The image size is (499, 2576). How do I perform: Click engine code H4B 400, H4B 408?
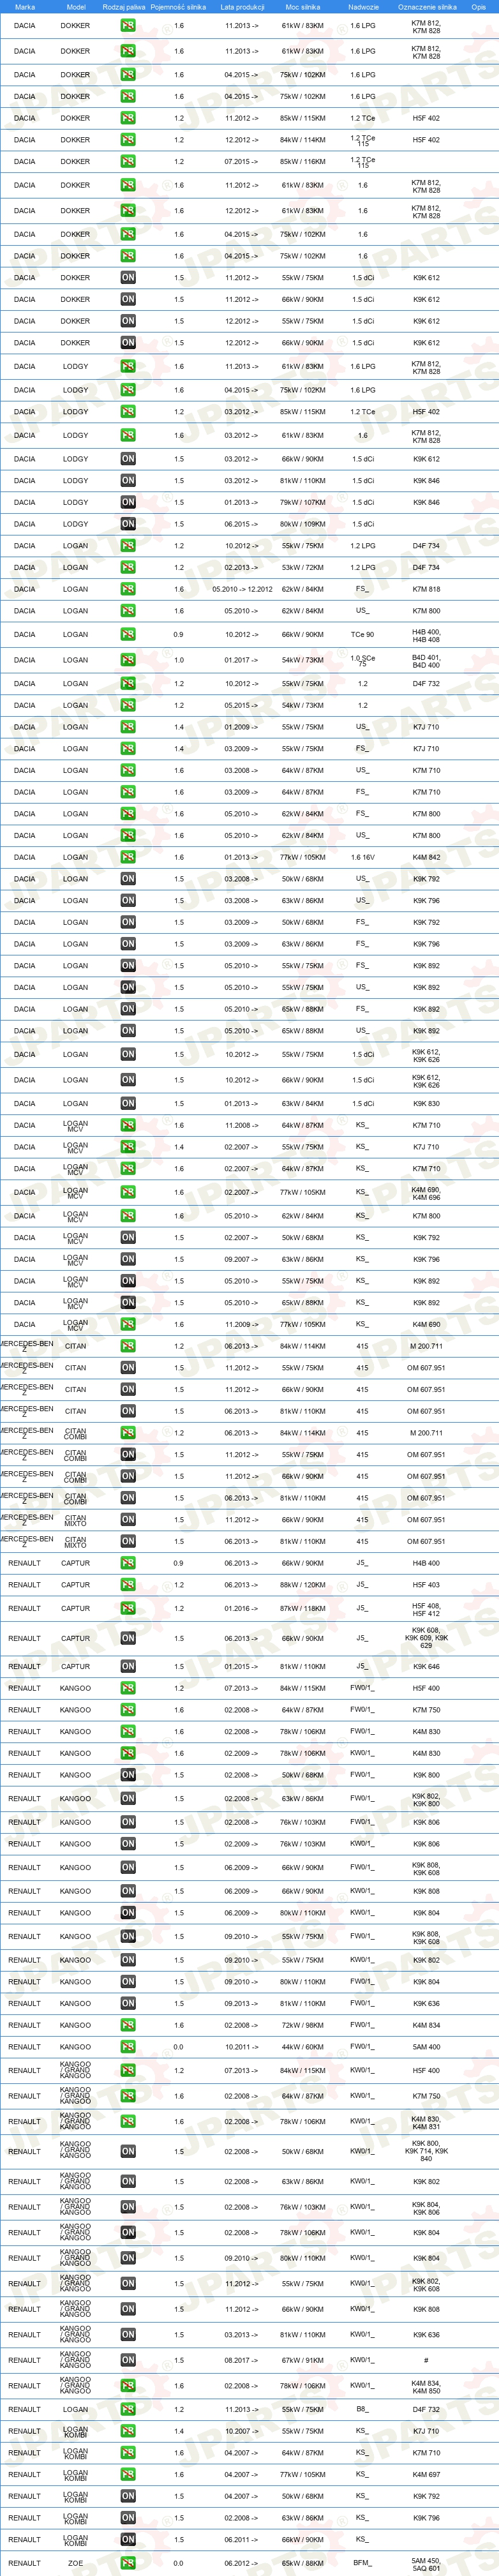coord(426,634)
